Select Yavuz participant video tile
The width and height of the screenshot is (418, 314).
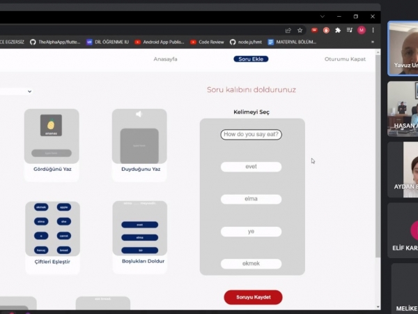click(x=403, y=49)
